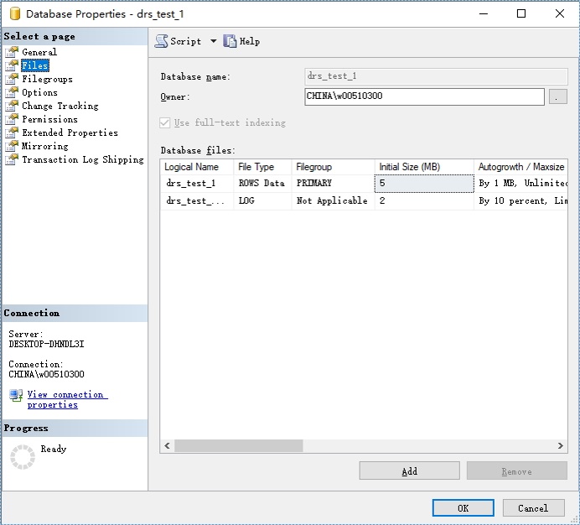Click the Script toolbar label
580x525 pixels.
click(x=186, y=41)
